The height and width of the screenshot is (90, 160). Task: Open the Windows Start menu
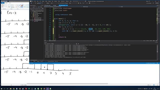click(1, 89)
